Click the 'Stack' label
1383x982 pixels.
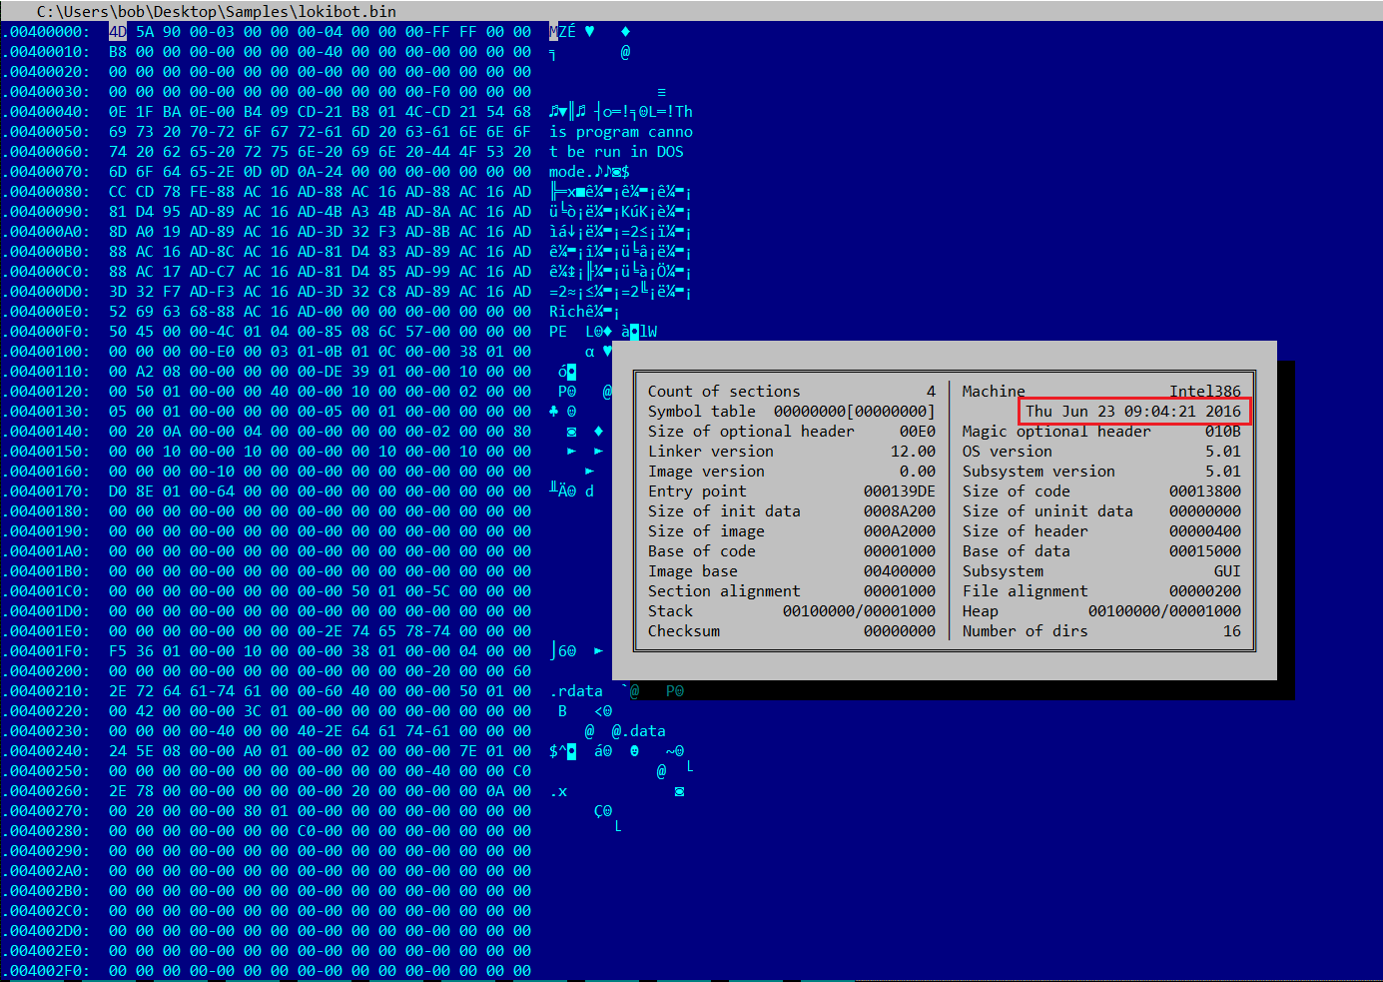[670, 611]
